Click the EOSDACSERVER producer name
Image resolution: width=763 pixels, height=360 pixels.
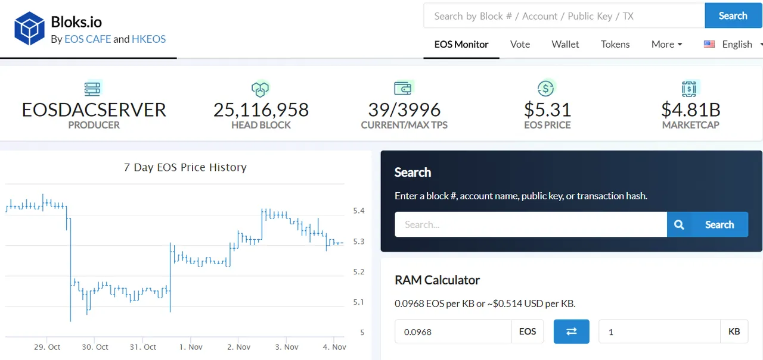coord(94,109)
